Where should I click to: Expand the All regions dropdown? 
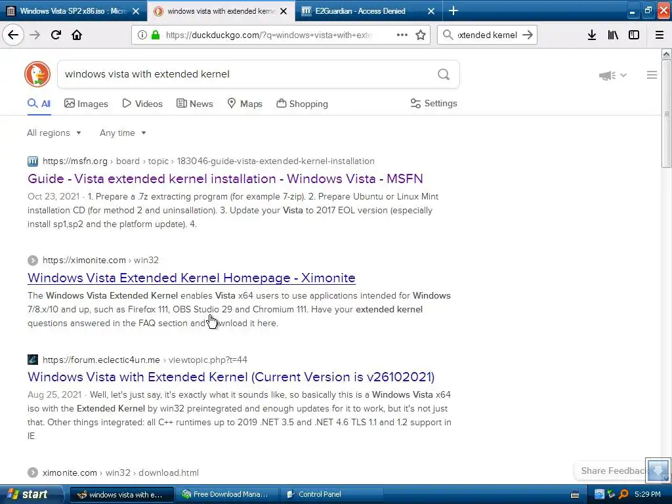click(x=54, y=133)
